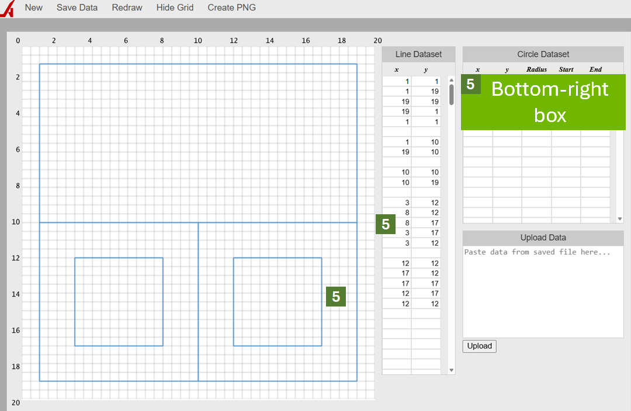Click the red app logo icon

7,9
